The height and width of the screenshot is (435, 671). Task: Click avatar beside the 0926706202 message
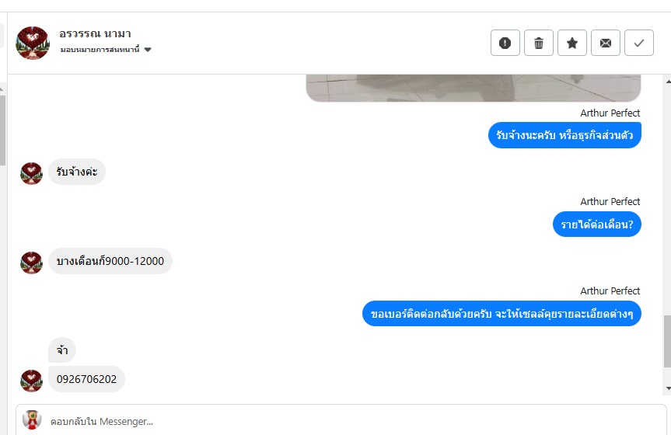tap(31, 381)
